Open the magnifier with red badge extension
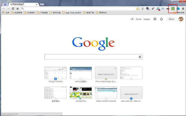 click(158, 9)
